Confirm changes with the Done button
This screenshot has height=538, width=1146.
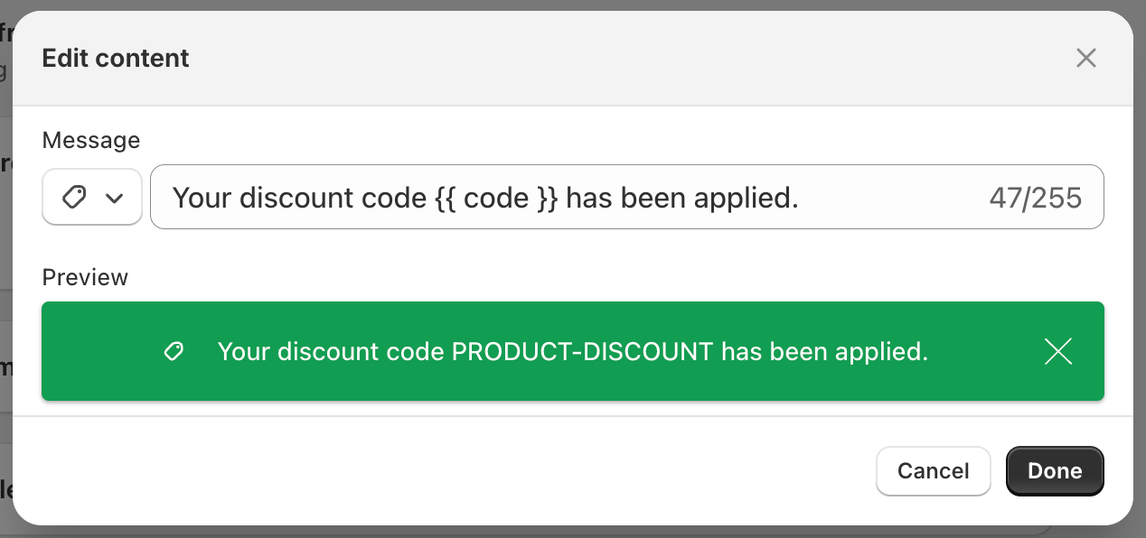pyautogui.click(x=1055, y=471)
